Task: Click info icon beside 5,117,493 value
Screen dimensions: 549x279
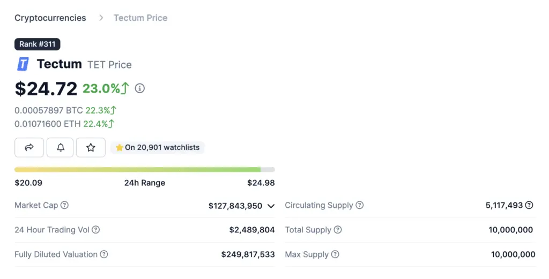Action: [529, 205]
